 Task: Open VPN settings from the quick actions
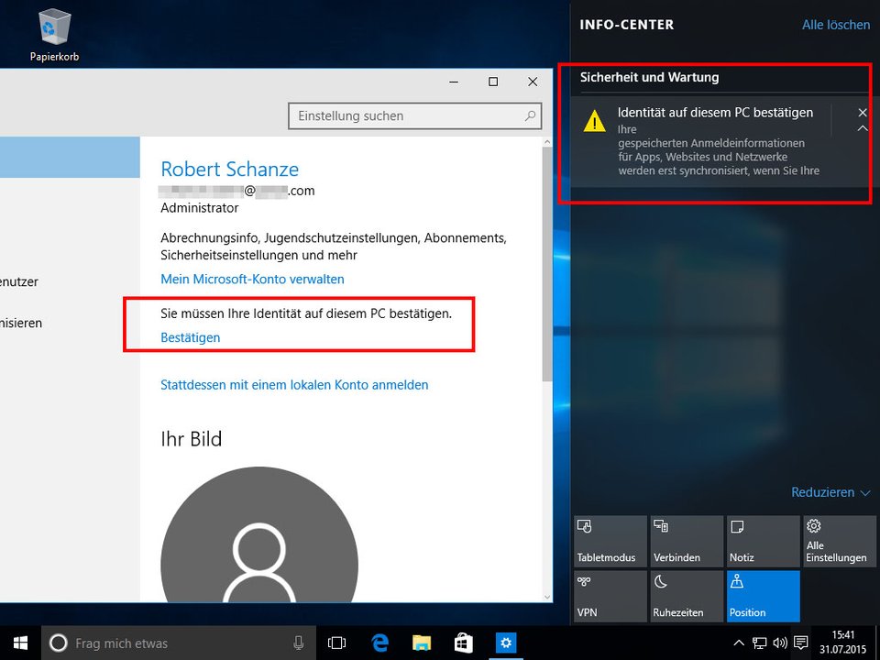pos(609,596)
